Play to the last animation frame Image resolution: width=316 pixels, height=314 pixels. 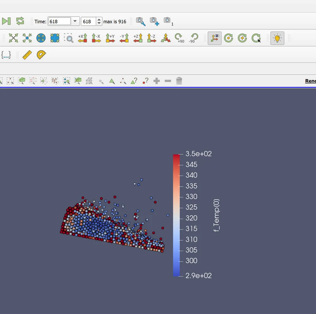pyautogui.click(x=6, y=21)
